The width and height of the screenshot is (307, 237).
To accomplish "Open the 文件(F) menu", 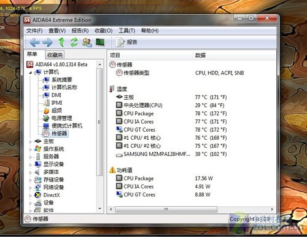I will click(34, 31).
